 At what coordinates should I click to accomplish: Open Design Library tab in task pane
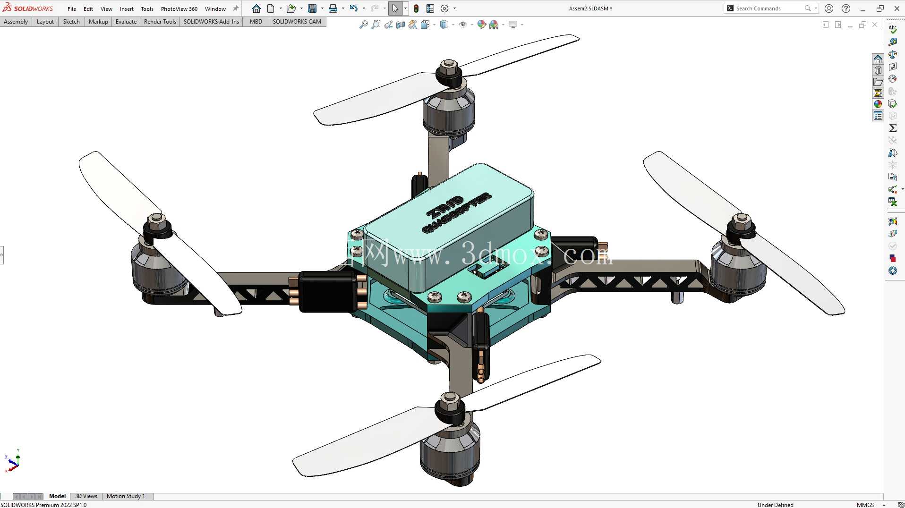click(878, 70)
